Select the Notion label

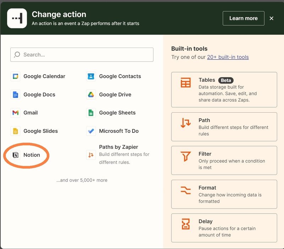tap(32, 155)
